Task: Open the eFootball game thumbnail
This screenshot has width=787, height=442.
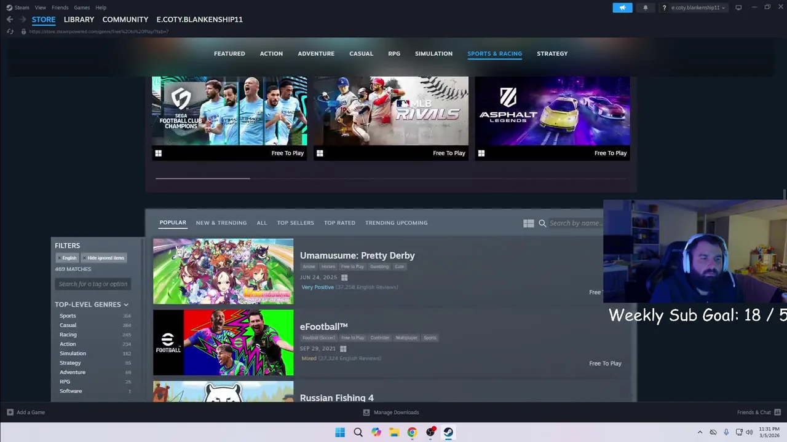Action: point(223,343)
